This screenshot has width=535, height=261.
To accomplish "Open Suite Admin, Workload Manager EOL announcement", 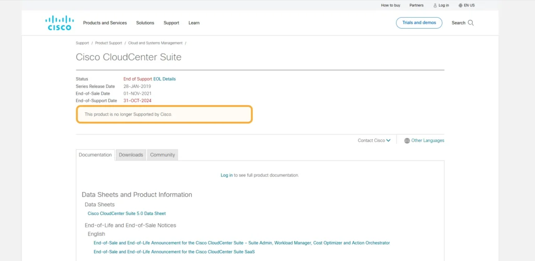I will pos(241,243).
